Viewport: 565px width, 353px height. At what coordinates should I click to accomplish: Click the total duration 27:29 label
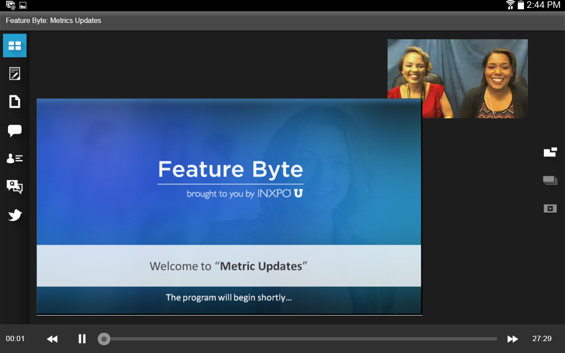[x=542, y=339]
